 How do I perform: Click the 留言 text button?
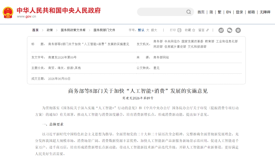click(201, 30)
